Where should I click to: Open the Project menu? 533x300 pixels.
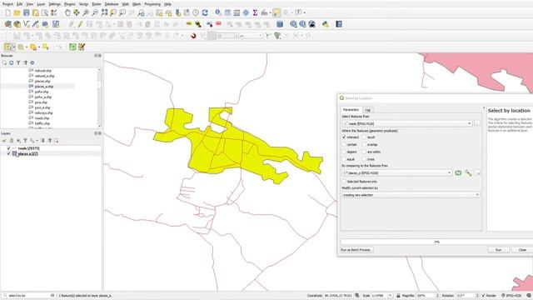(7, 4)
